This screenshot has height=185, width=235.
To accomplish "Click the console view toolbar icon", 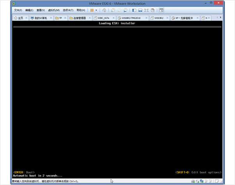I will click(x=161, y=10).
